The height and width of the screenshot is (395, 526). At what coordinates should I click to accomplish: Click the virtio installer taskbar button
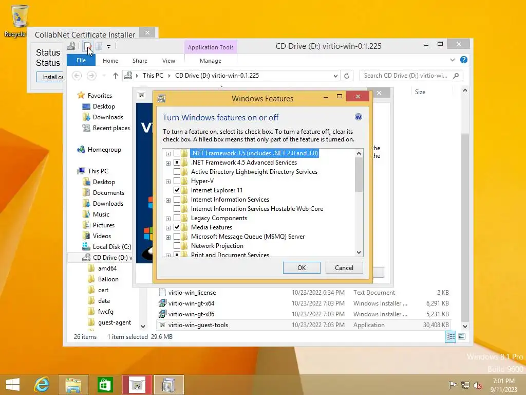pos(137,385)
